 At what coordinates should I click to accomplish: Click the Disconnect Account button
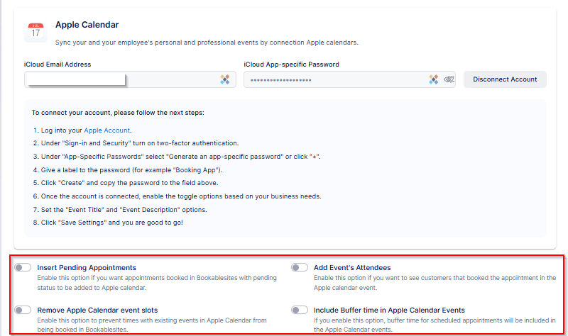pyautogui.click(x=505, y=79)
